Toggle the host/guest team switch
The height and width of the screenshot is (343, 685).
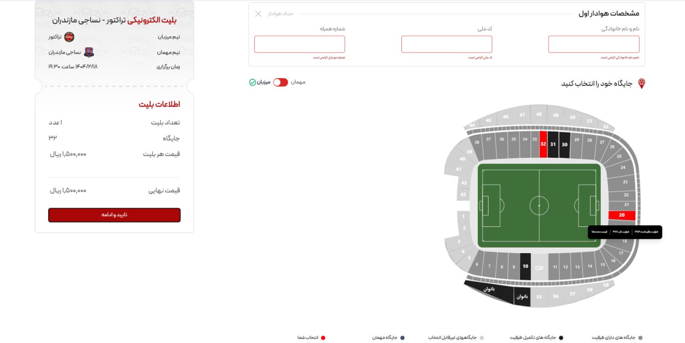[280, 82]
